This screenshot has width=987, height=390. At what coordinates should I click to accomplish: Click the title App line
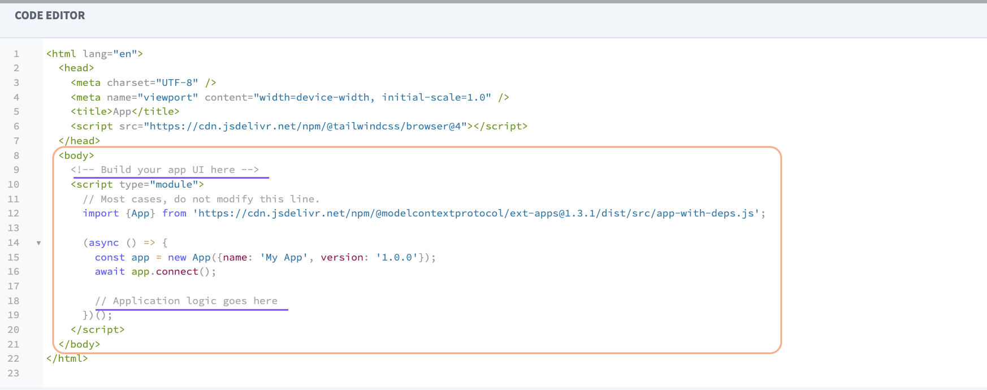[x=125, y=112]
